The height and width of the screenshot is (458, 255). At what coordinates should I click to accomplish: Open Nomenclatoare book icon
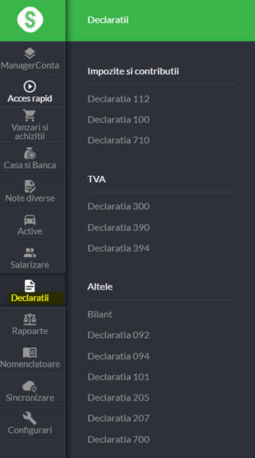30,352
